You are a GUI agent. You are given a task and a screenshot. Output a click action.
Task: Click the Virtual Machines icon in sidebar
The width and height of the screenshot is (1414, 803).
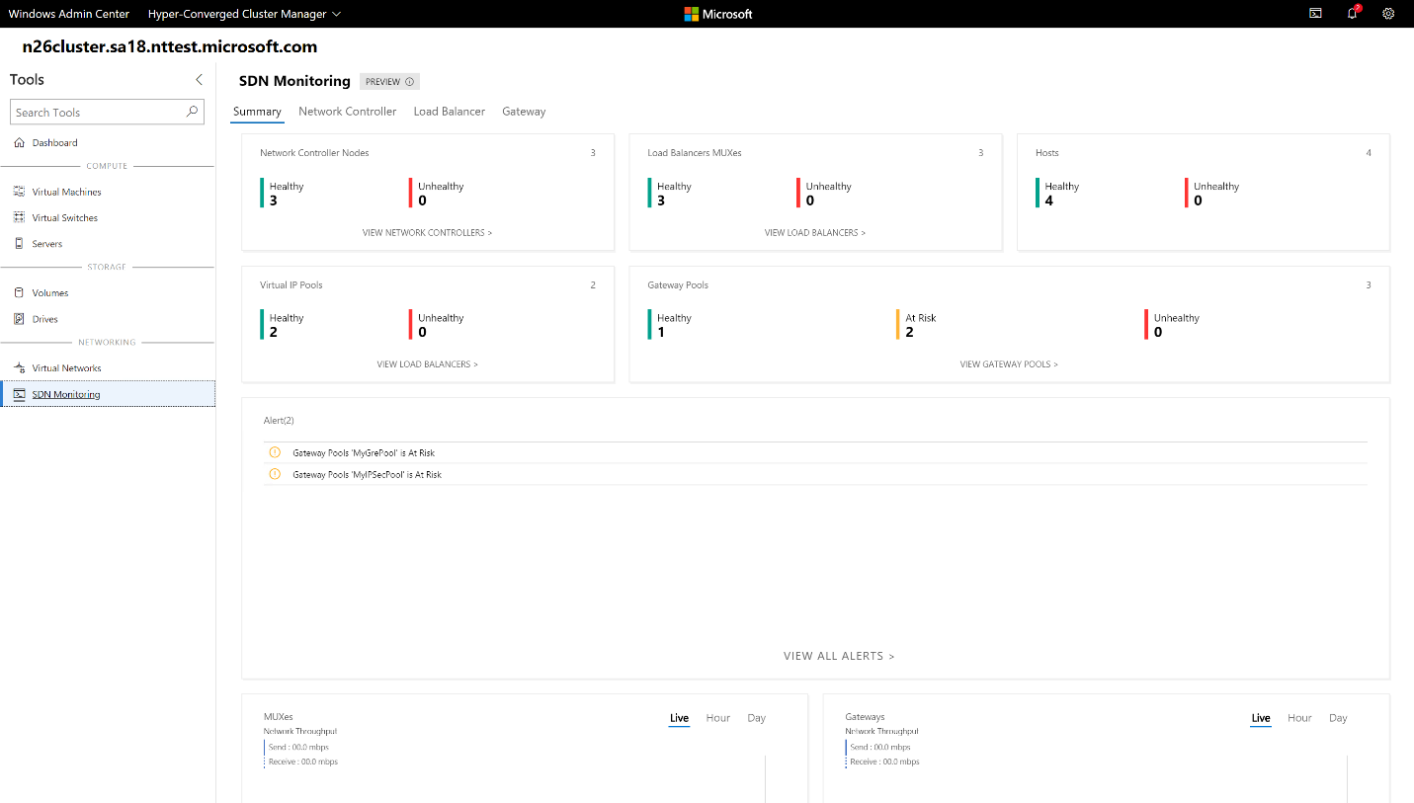coord(20,192)
